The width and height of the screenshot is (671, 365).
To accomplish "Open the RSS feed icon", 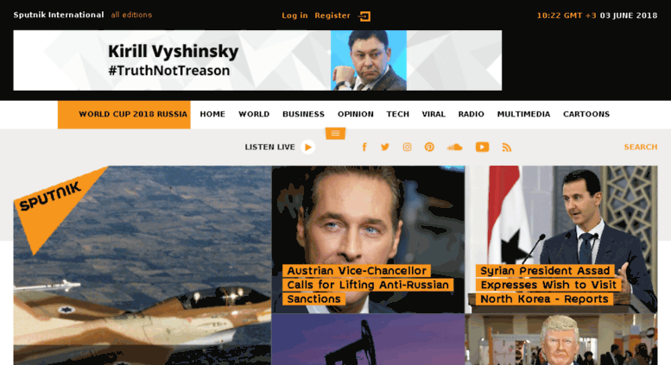I will click(507, 147).
